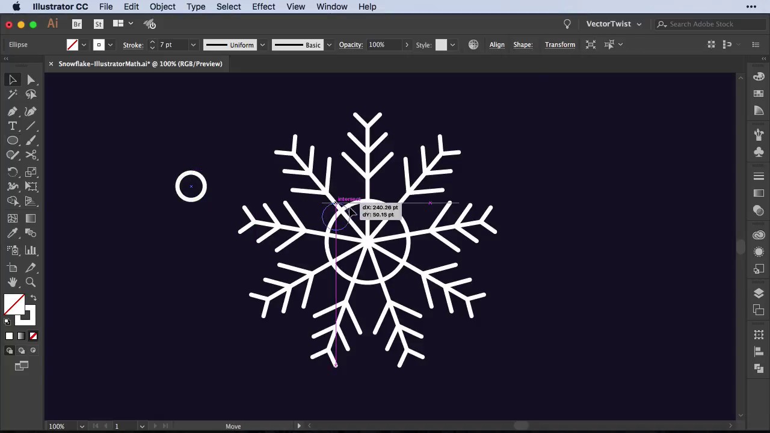This screenshot has width=770, height=433.
Task: Select the Slice tool
Action: [x=31, y=268]
